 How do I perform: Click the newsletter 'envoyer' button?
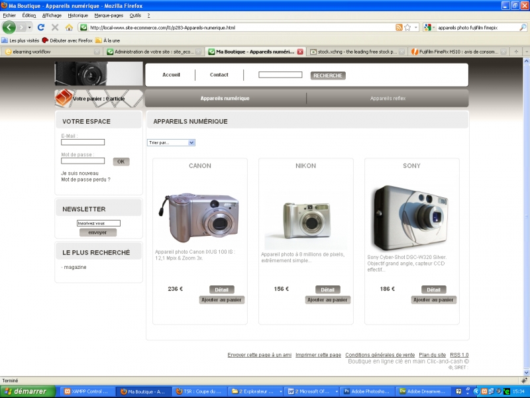point(98,232)
